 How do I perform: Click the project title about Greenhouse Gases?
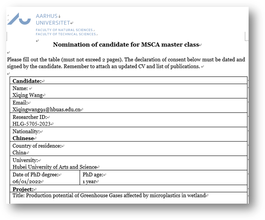[x=109, y=196]
